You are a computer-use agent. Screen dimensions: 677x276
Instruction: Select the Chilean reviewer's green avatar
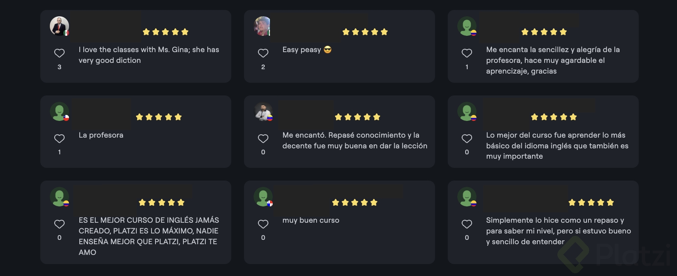59,111
